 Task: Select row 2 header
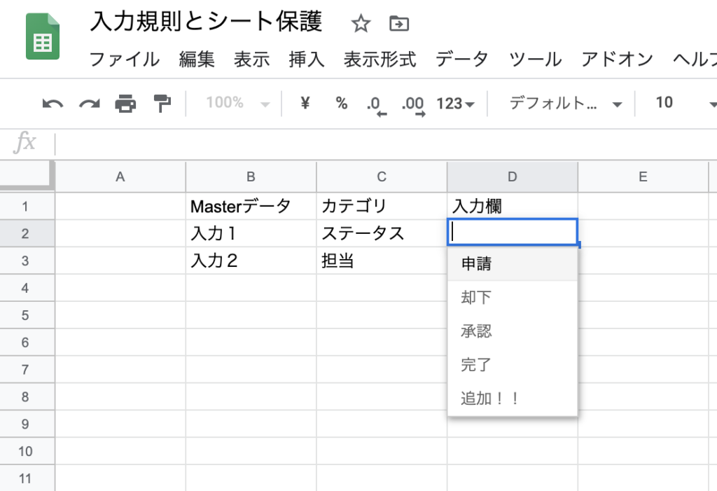point(27,233)
